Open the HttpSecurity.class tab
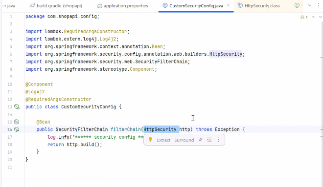Screen dimensions: 323x187 (x=259, y=6)
